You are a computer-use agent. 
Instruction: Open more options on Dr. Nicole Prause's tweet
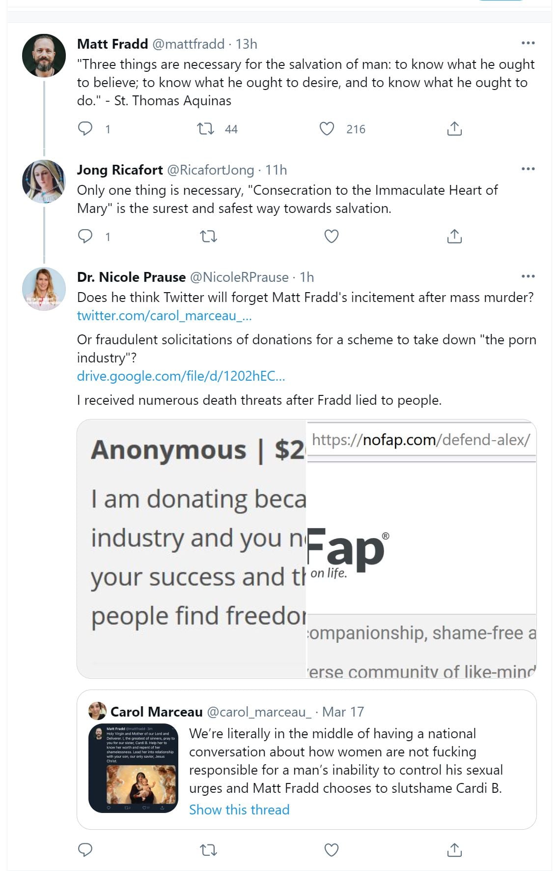528,276
